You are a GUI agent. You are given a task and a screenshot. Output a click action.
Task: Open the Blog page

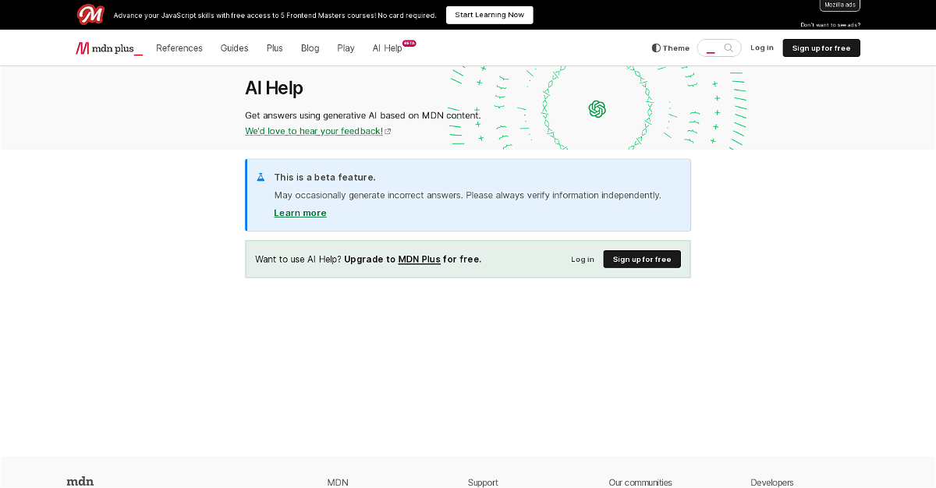point(310,48)
